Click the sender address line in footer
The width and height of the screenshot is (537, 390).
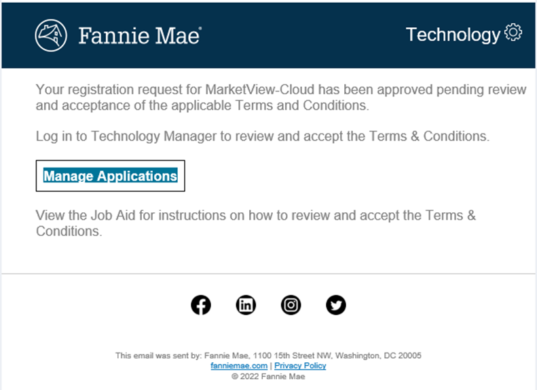coord(268,355)
